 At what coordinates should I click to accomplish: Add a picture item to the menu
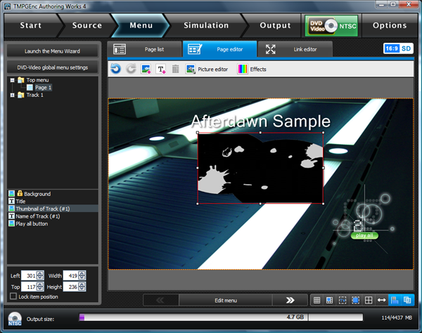[146, 70]
